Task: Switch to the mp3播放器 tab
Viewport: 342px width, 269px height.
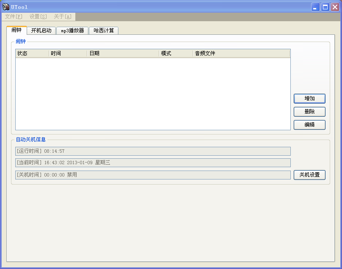Action: [x=72, y=31]
